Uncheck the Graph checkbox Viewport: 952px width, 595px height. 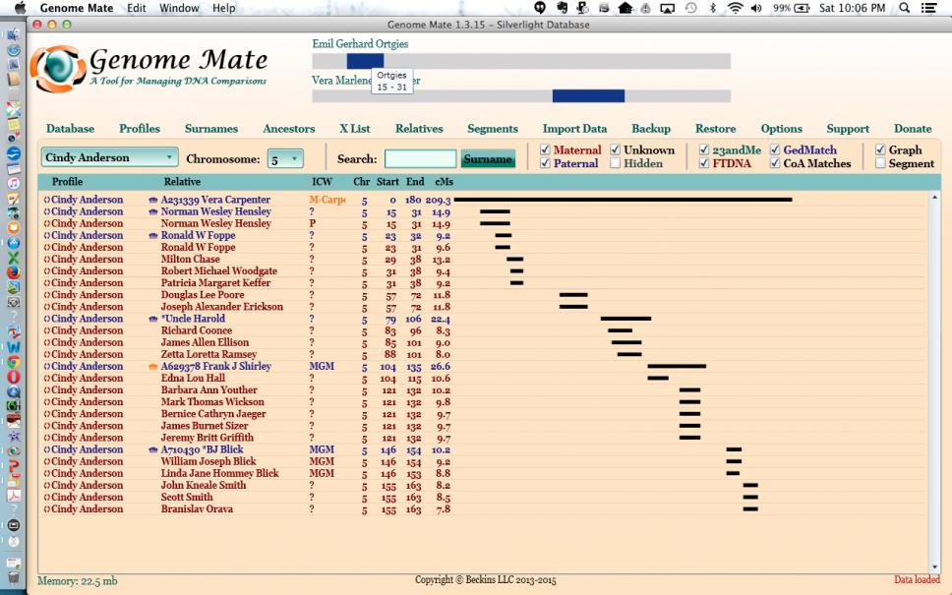coord(880,149)
